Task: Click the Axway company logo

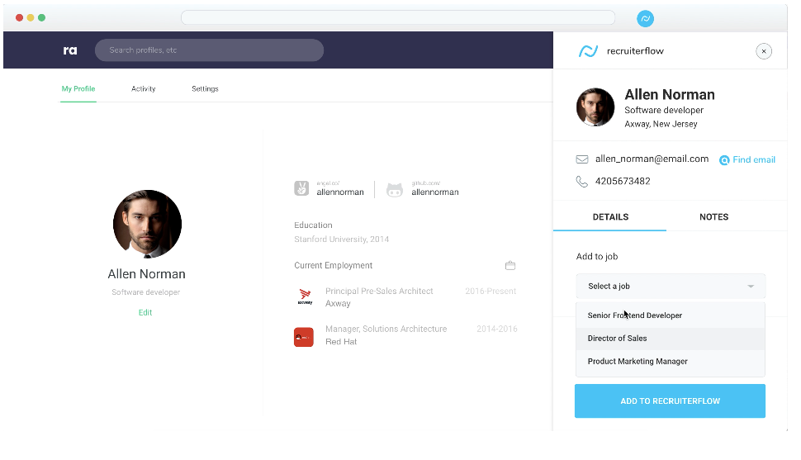Action: pos(305,296)
